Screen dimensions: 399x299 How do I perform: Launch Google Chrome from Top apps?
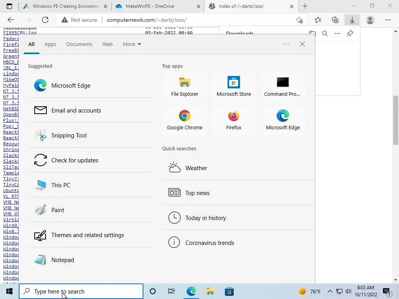[184, 120]
